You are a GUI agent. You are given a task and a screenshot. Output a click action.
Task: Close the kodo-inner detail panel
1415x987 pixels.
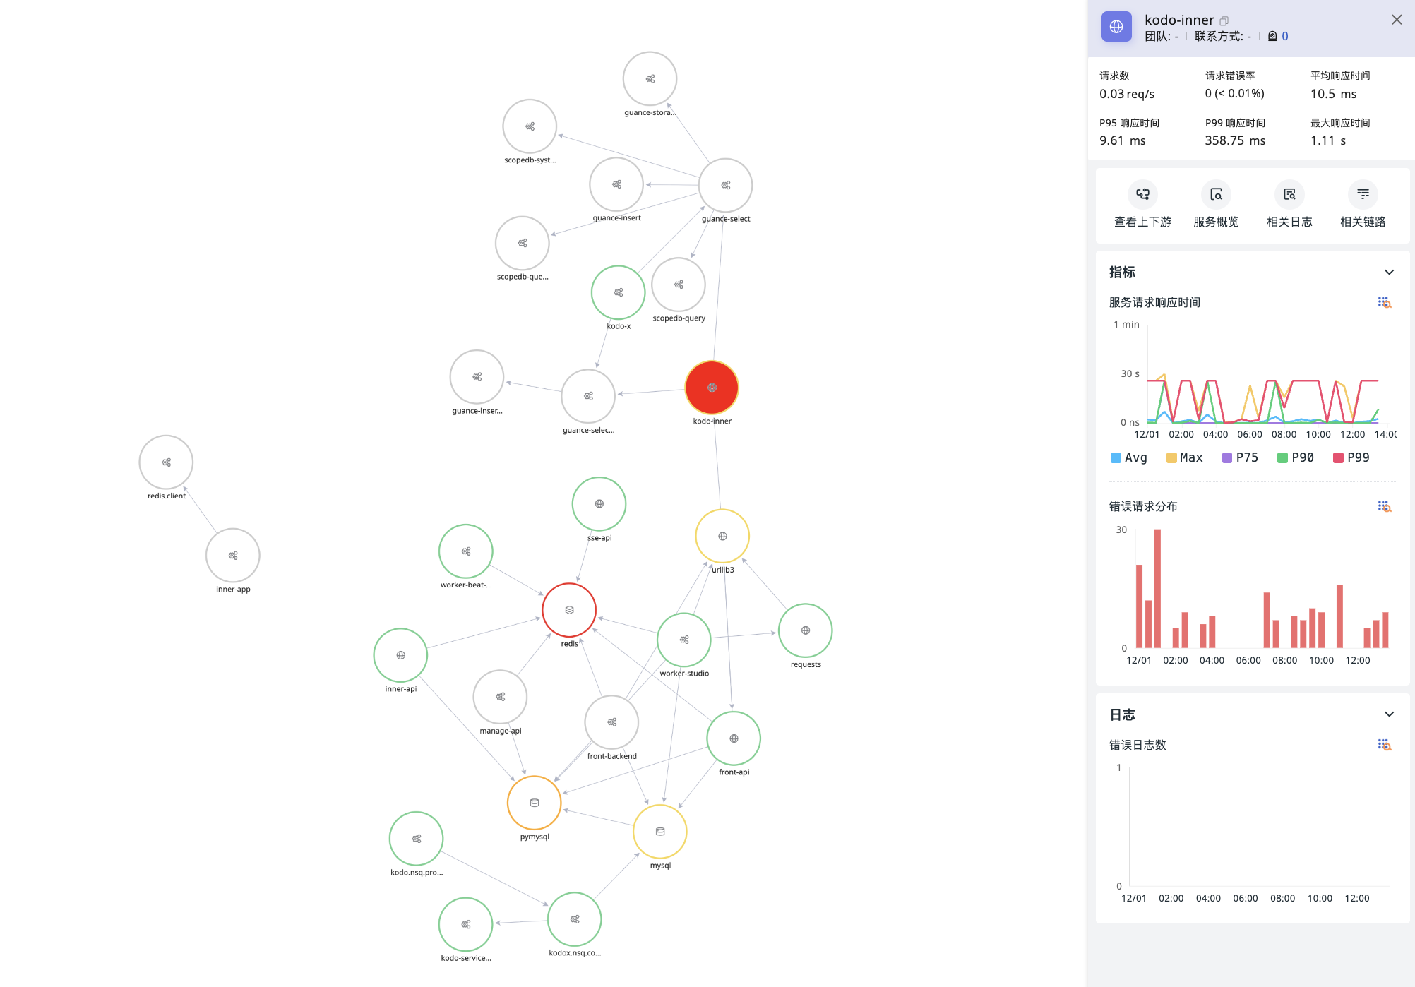click(1397, 20)
